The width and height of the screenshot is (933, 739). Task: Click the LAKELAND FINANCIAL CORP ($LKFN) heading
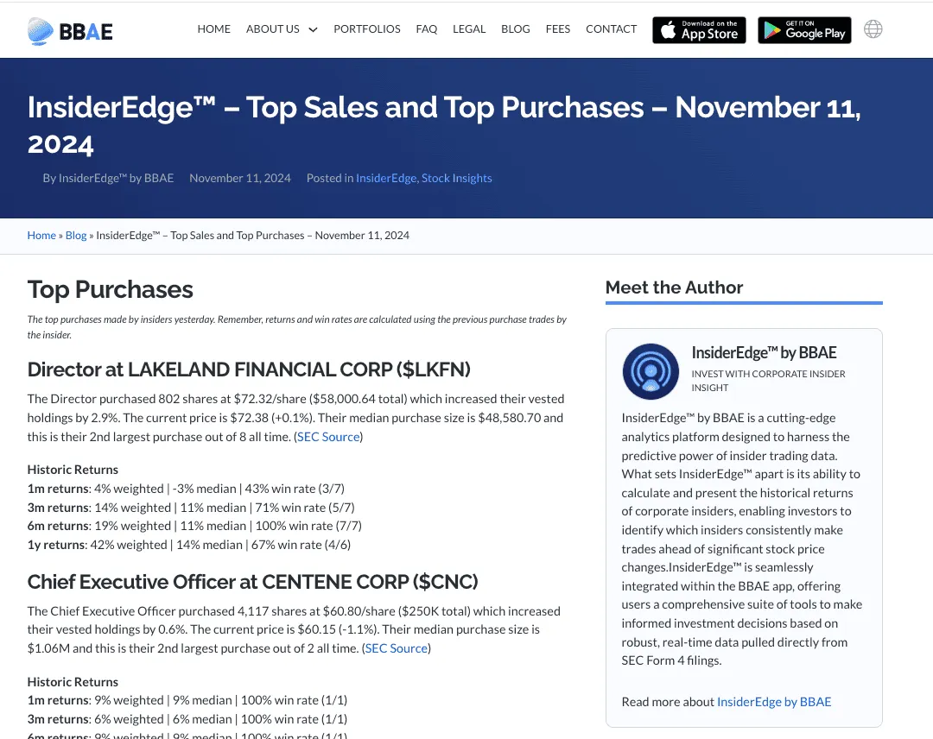[x=249, y=369]
